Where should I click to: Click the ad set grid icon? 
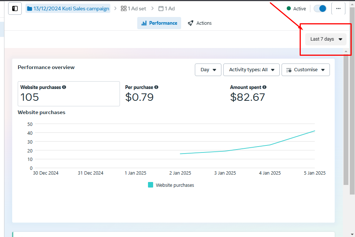pyautogui.click(x=124, y=8)
